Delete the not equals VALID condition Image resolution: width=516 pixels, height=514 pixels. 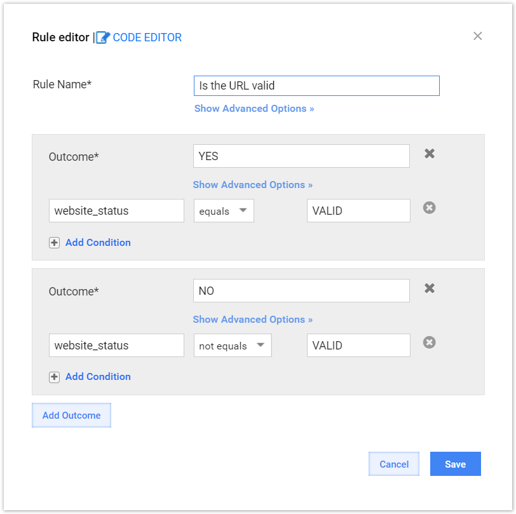coord(429,342)
